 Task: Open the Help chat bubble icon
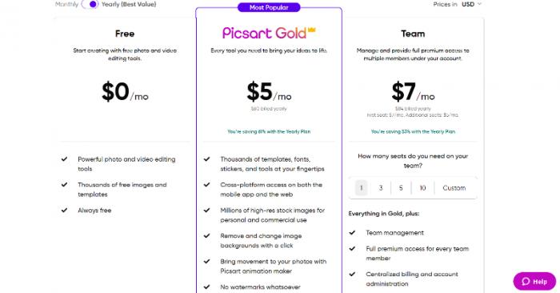point(526,282)
